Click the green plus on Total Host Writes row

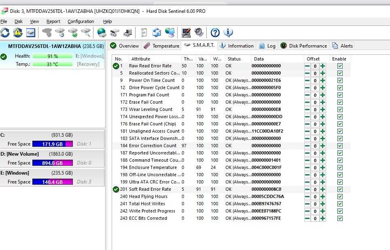322,204
